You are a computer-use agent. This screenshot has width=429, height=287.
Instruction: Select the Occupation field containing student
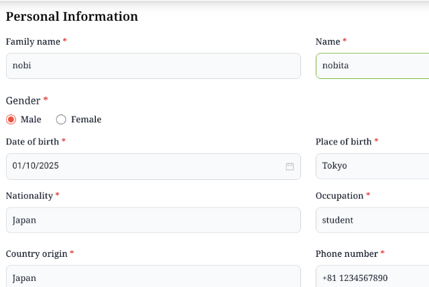(372, 220)
